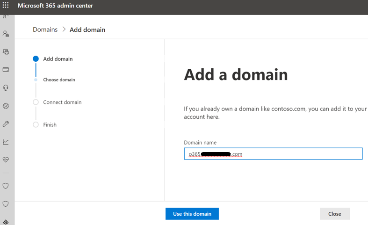This screenshot has height=225, width=368.
Task: Open the Health heart icon
Action: (x=6, y=160)
